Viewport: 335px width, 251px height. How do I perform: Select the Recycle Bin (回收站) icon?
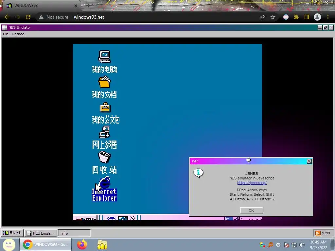tap(104, 157)
